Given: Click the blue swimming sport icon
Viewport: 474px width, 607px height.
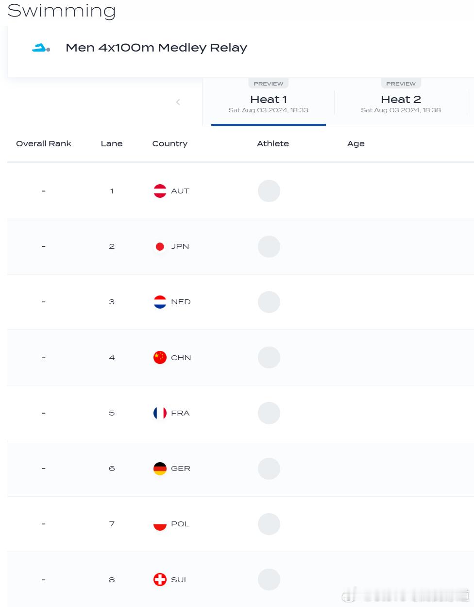Looking at the screenshot, I should click(41, 48).
